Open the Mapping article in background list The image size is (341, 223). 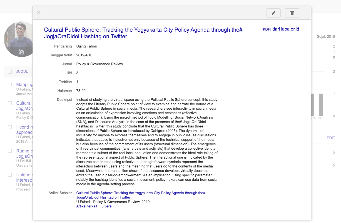point(24,85)
